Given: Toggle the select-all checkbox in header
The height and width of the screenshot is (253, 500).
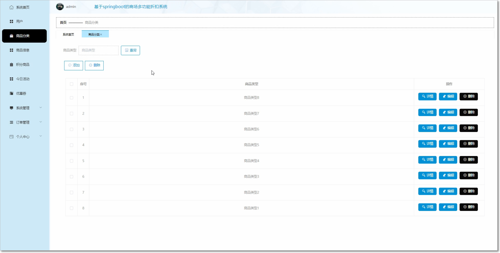Looking at the screenshot, I should pos(72,84).
